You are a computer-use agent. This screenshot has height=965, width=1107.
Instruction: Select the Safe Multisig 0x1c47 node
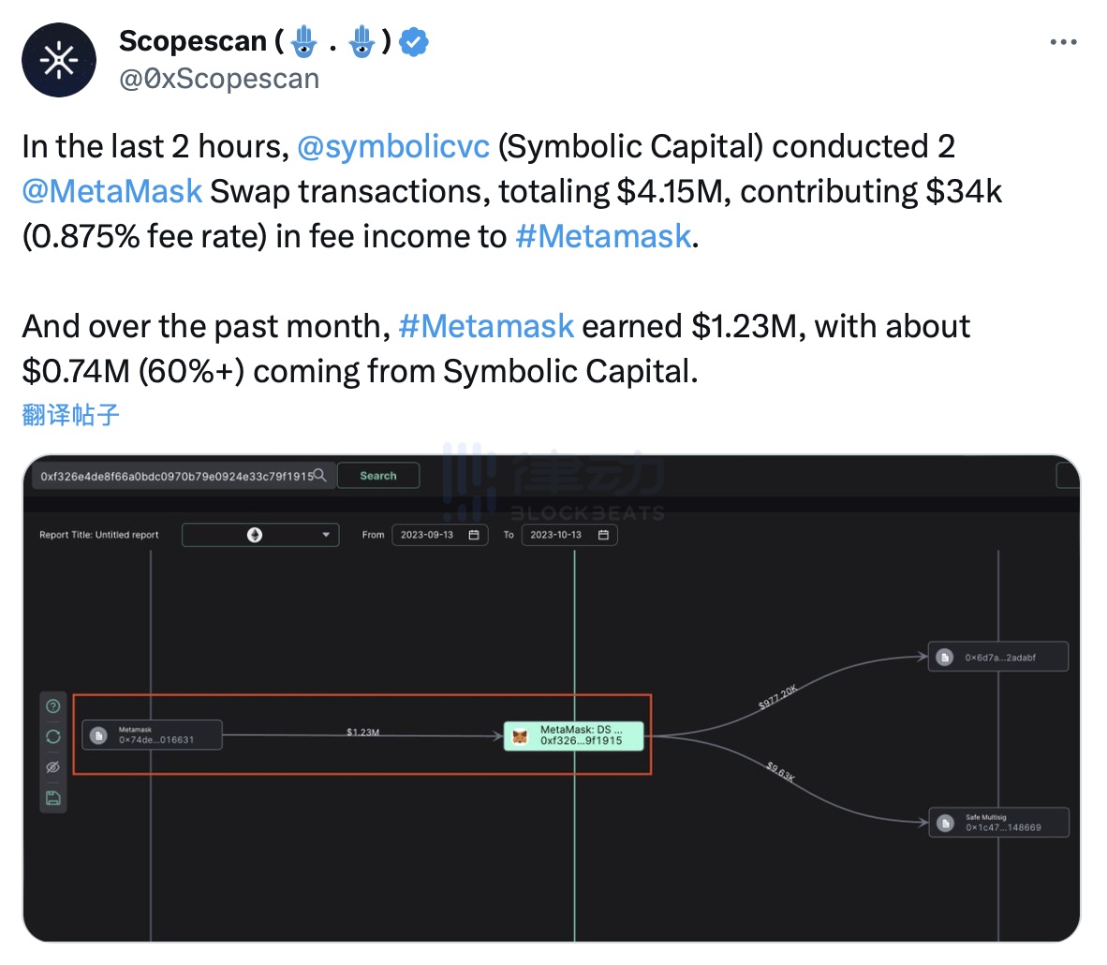pyautogui.click(x=997, y=823)
